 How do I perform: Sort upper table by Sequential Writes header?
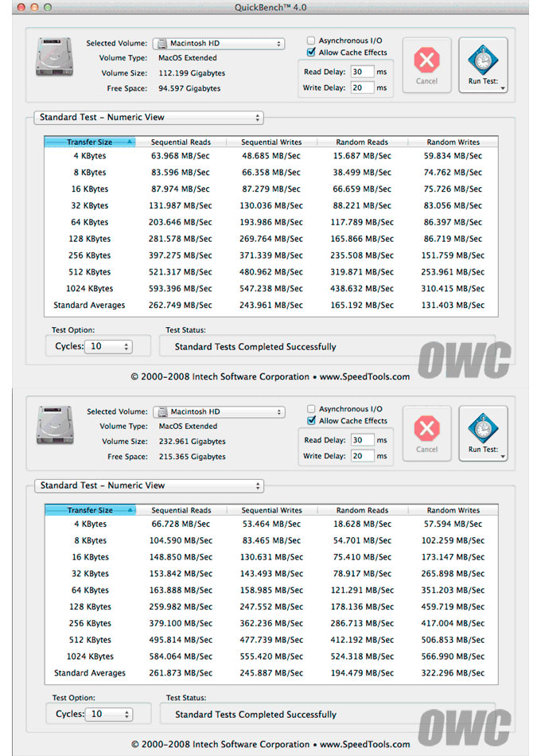coord(271,142)
